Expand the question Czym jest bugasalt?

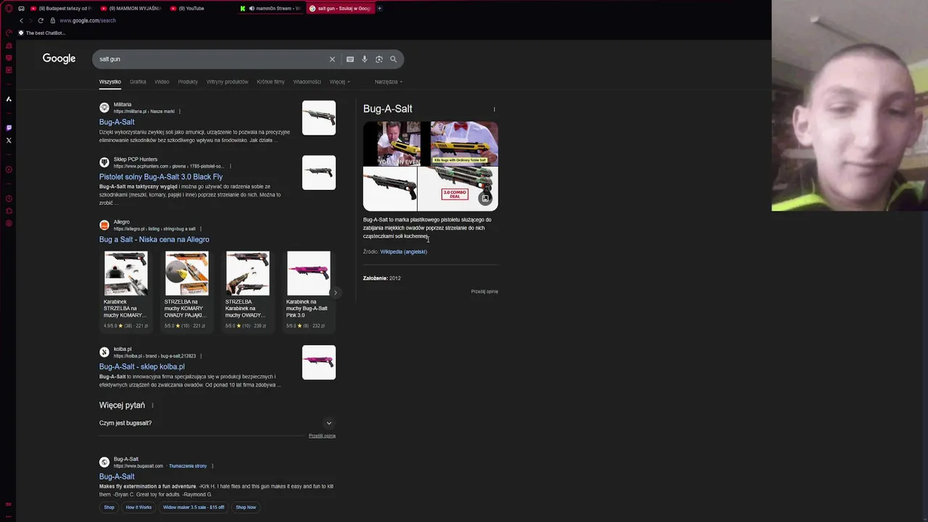coord(216,423)
